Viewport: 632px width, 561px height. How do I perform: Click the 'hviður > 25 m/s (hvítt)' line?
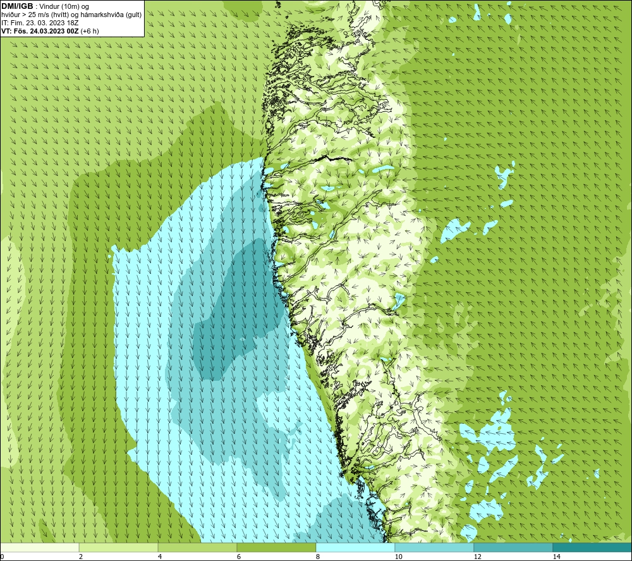tap(72, 15)
